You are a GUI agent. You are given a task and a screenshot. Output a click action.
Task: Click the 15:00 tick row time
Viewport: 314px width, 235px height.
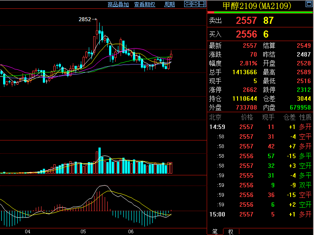point(217,215)
